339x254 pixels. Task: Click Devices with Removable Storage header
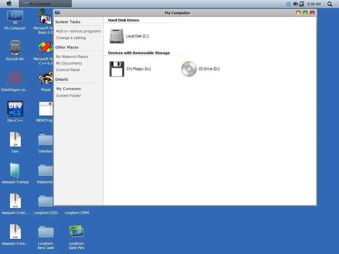pyautogui.click(x=139, y=53)
